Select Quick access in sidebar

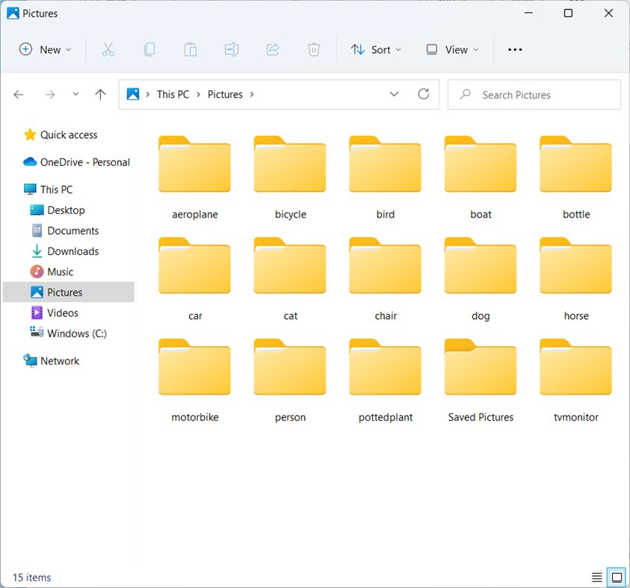(69, 135)
